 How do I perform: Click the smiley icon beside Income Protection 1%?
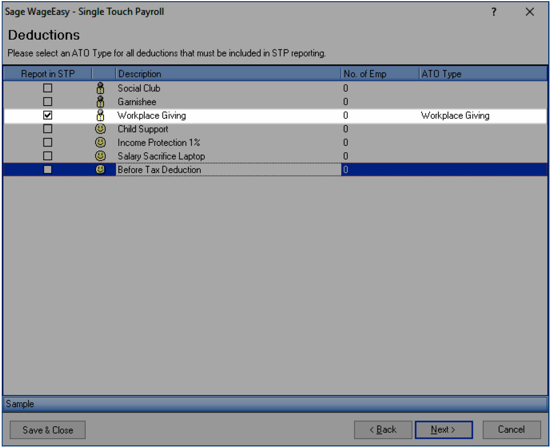pyautogui.click(x=101, y=142)
